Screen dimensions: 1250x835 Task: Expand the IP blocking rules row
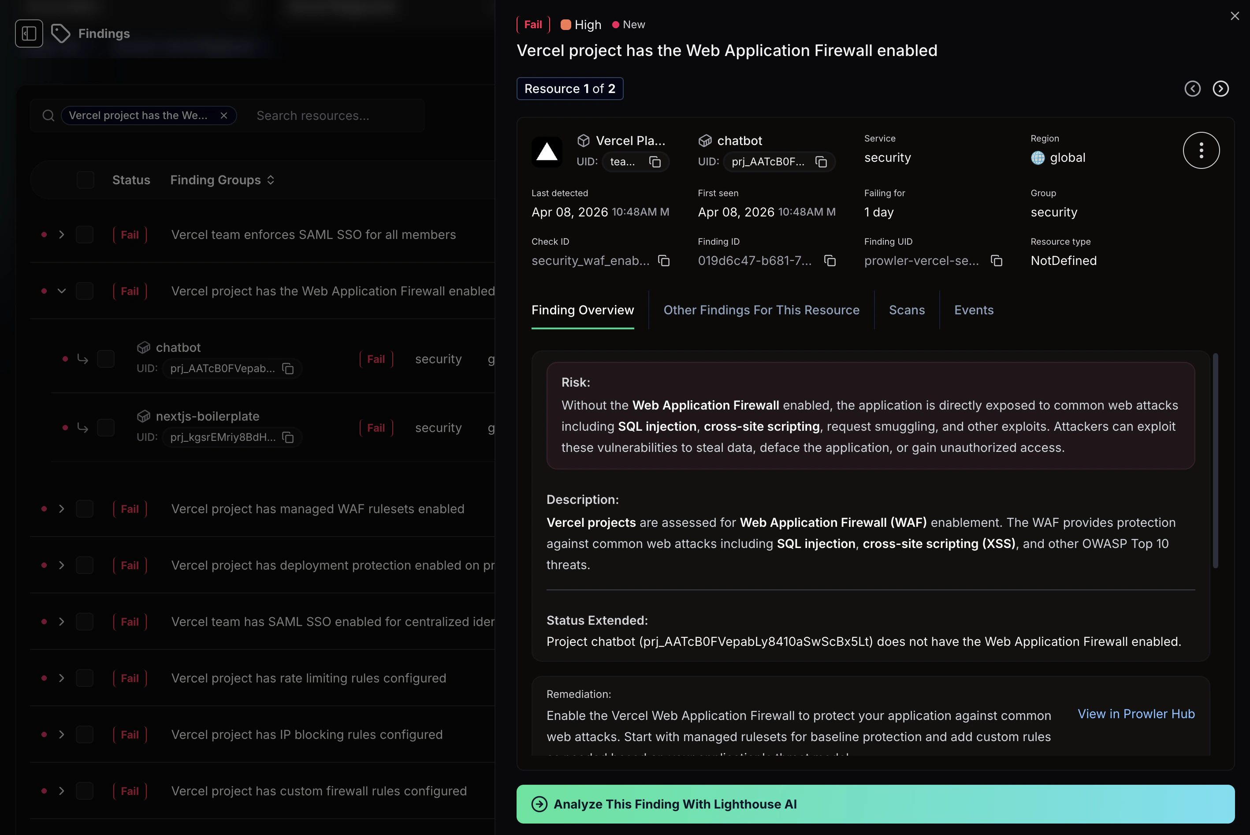[62, 735]
